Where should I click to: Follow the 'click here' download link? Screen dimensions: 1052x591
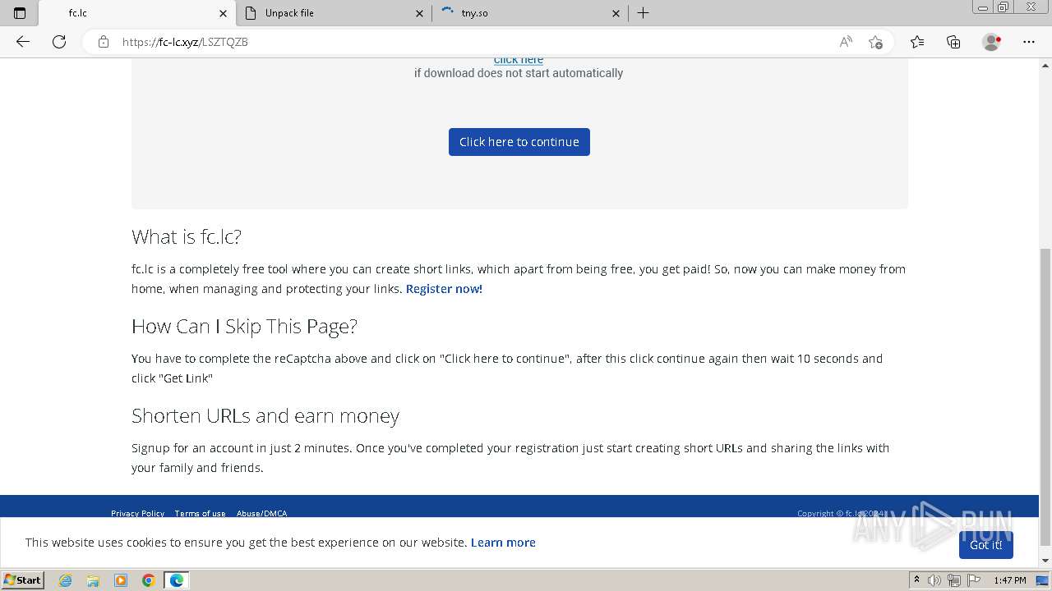(519, 60)
